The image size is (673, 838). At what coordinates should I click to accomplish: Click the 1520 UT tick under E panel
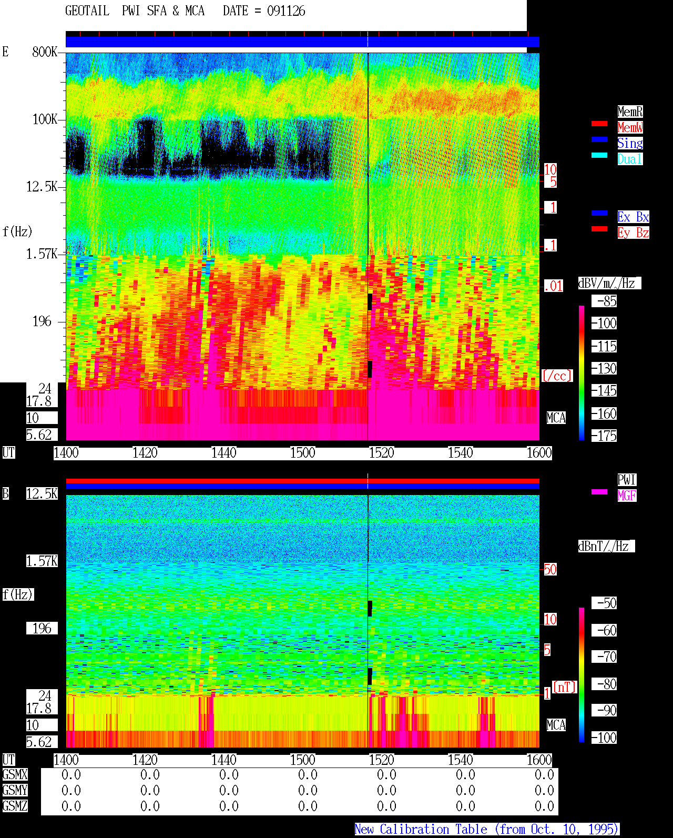tap(381, 452)
